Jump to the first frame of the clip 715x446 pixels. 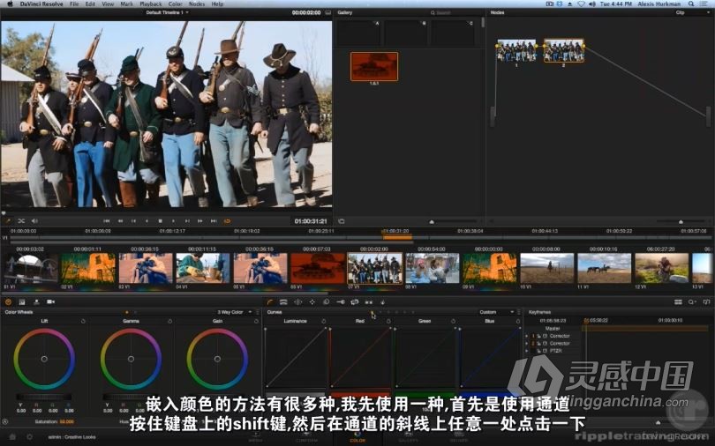(106, 221)
